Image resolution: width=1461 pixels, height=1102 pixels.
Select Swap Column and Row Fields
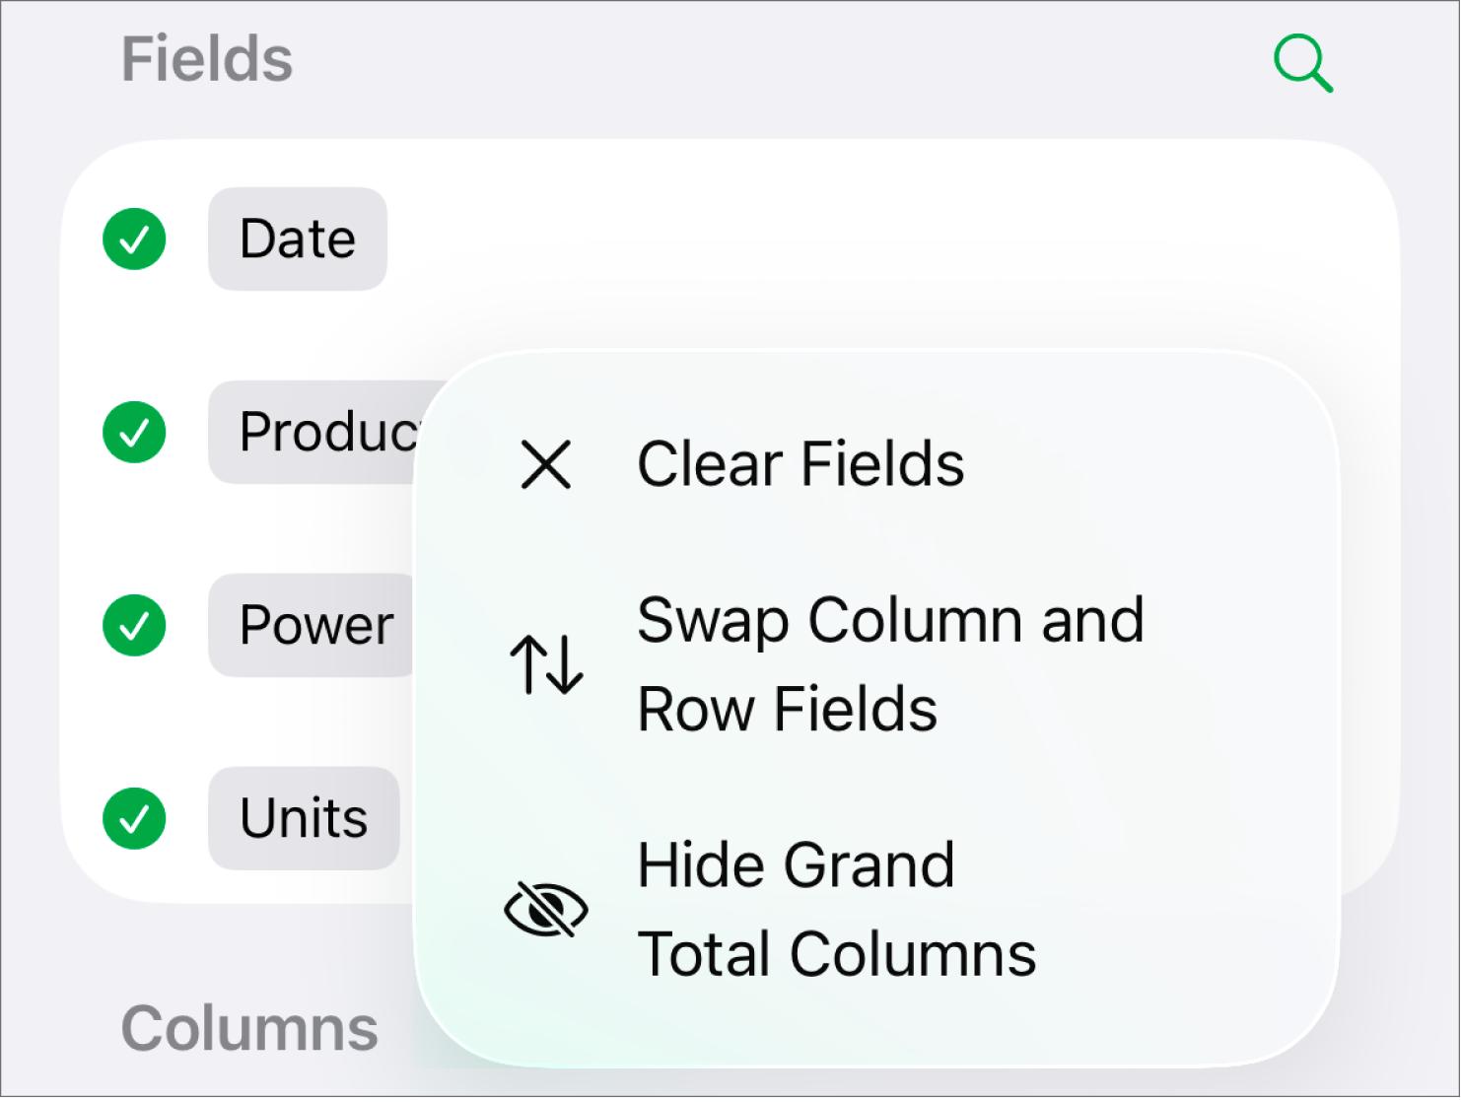click(889, 621)
